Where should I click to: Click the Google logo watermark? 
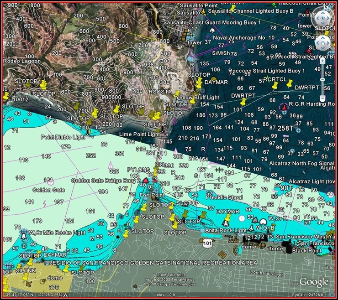coord(314,283)
